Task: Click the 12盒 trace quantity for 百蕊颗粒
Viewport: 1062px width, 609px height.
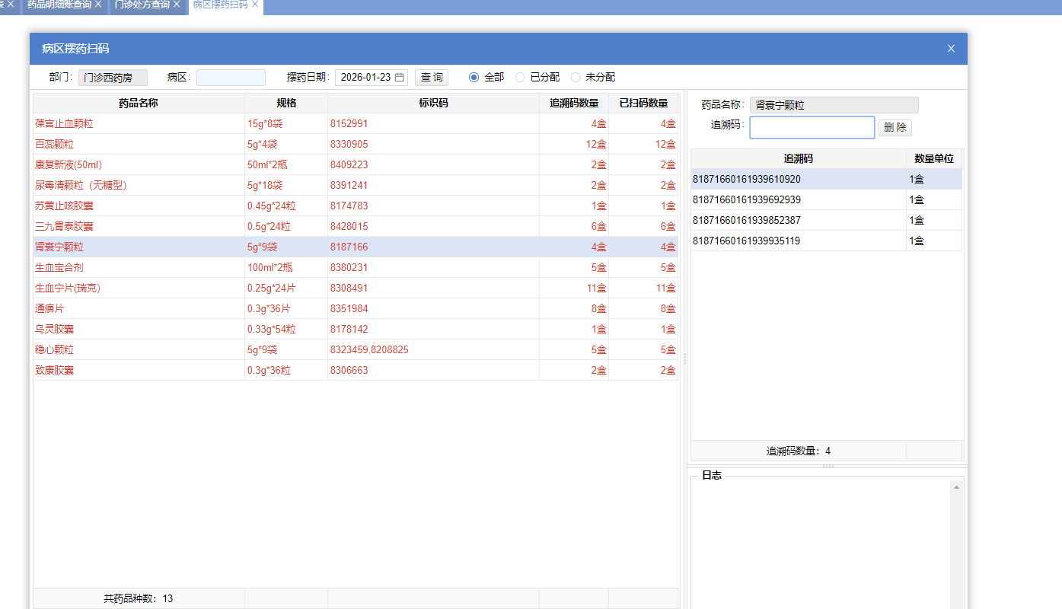Action: (x=596, y=144)
